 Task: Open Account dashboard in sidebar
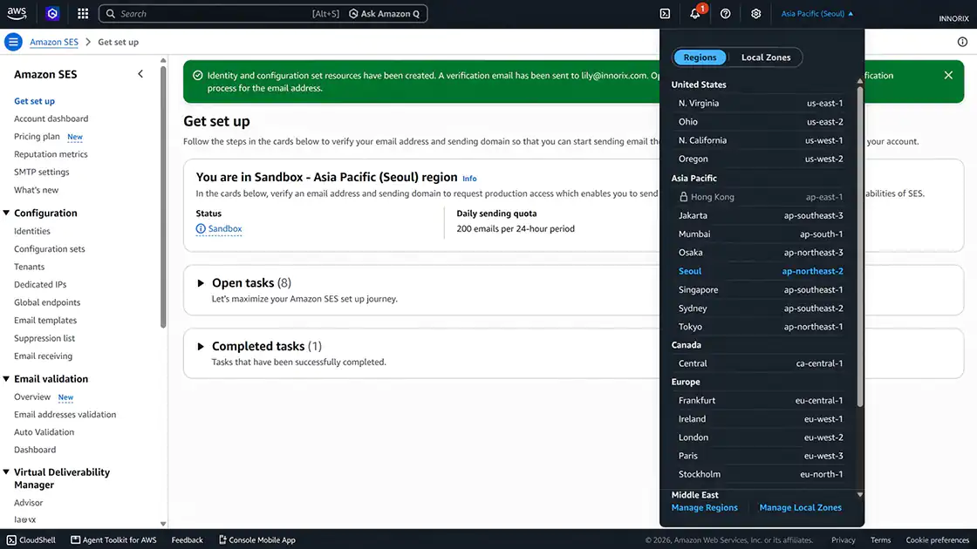51,119
